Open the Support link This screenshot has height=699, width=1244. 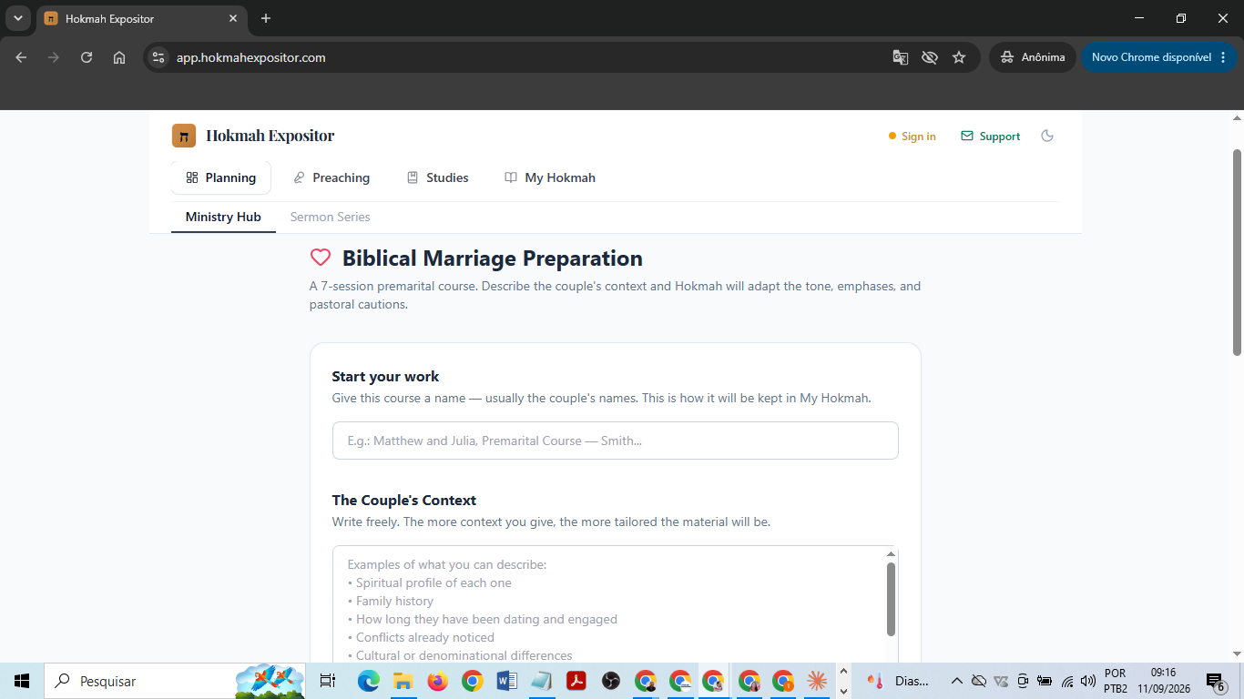point(990,137)
